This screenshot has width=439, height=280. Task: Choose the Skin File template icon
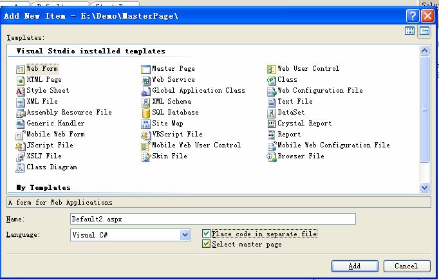[145, 157]
